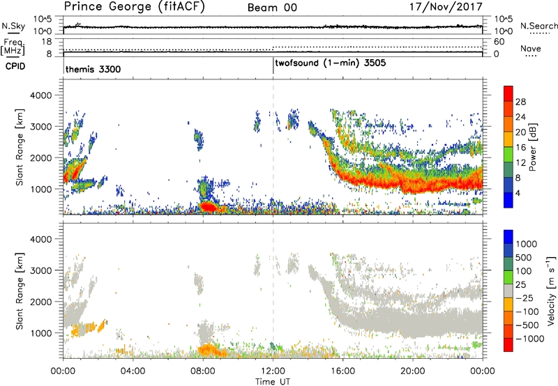Click the '12' label on power colorbar
Image resolution: width=558 pixels, height=386 pixels.
pos(520,163)
